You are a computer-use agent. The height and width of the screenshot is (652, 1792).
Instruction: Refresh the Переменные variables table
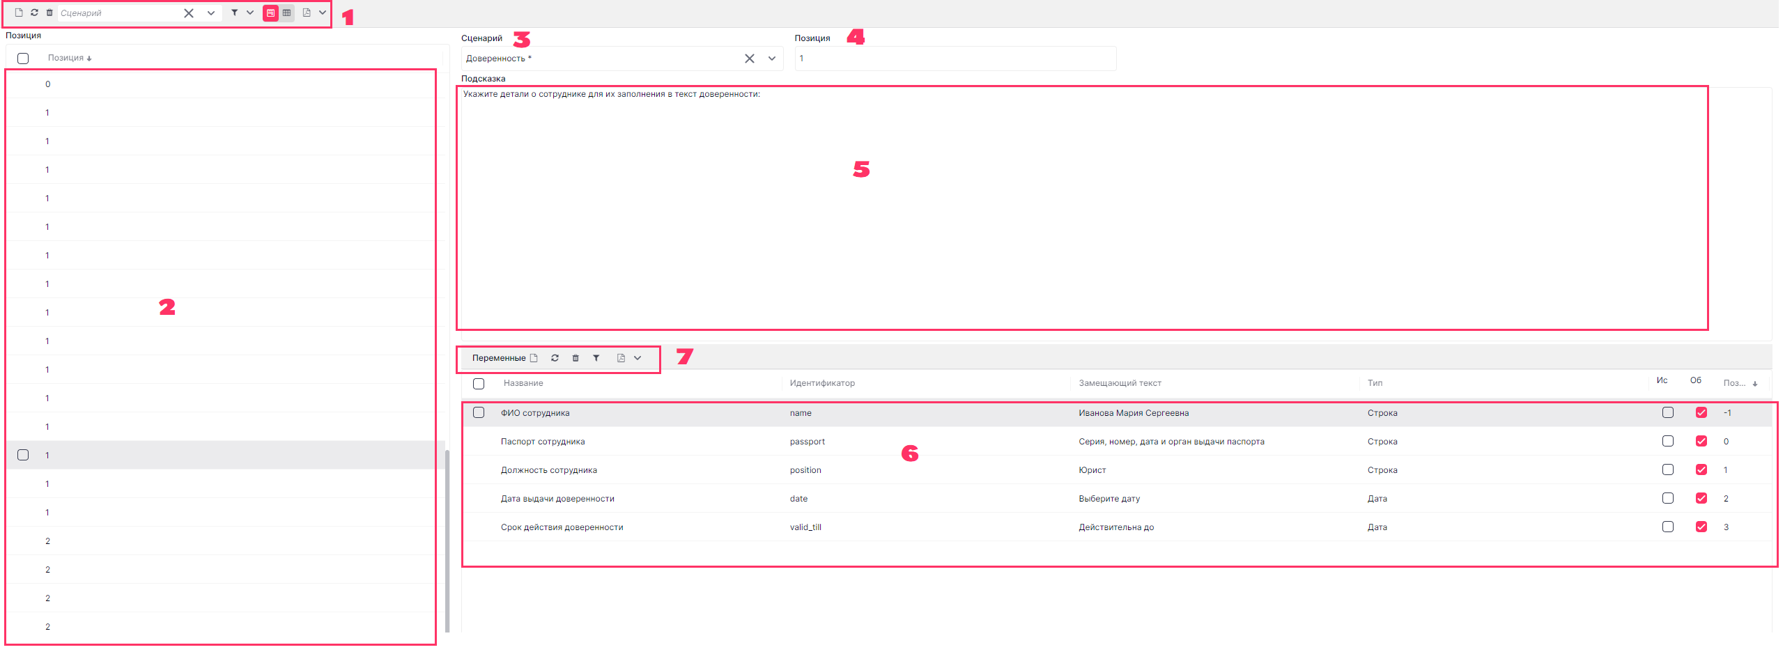coord(555,358)
